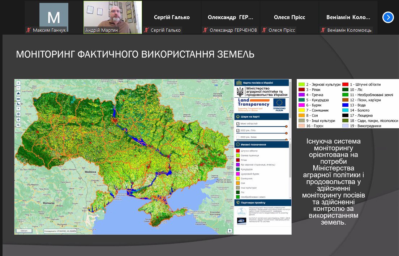Click the zoom in icon on the map
This screenshot has width=399, height=256.
pyautogui.click(x=18, y=83)
